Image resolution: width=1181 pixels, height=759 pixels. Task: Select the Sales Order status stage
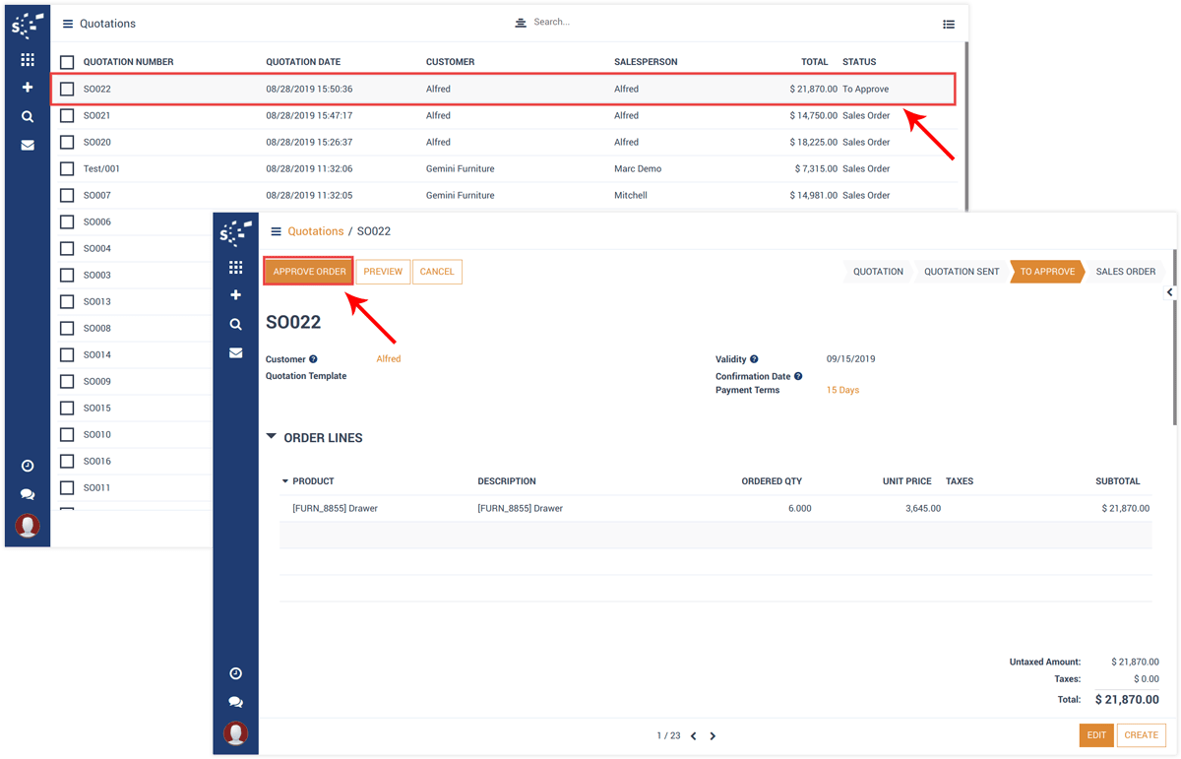1125,272
